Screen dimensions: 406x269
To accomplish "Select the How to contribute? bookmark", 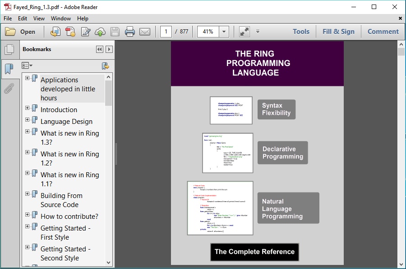I will (x=69, y=217).
